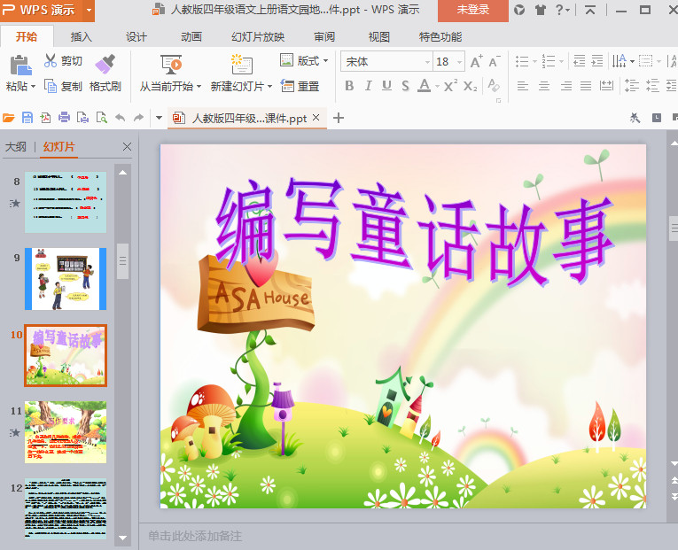The width and height of the screenshot is (678, 550).
Task: Apply superscript X² formatting
Action: pyautogui.click(x=450, y=86)
